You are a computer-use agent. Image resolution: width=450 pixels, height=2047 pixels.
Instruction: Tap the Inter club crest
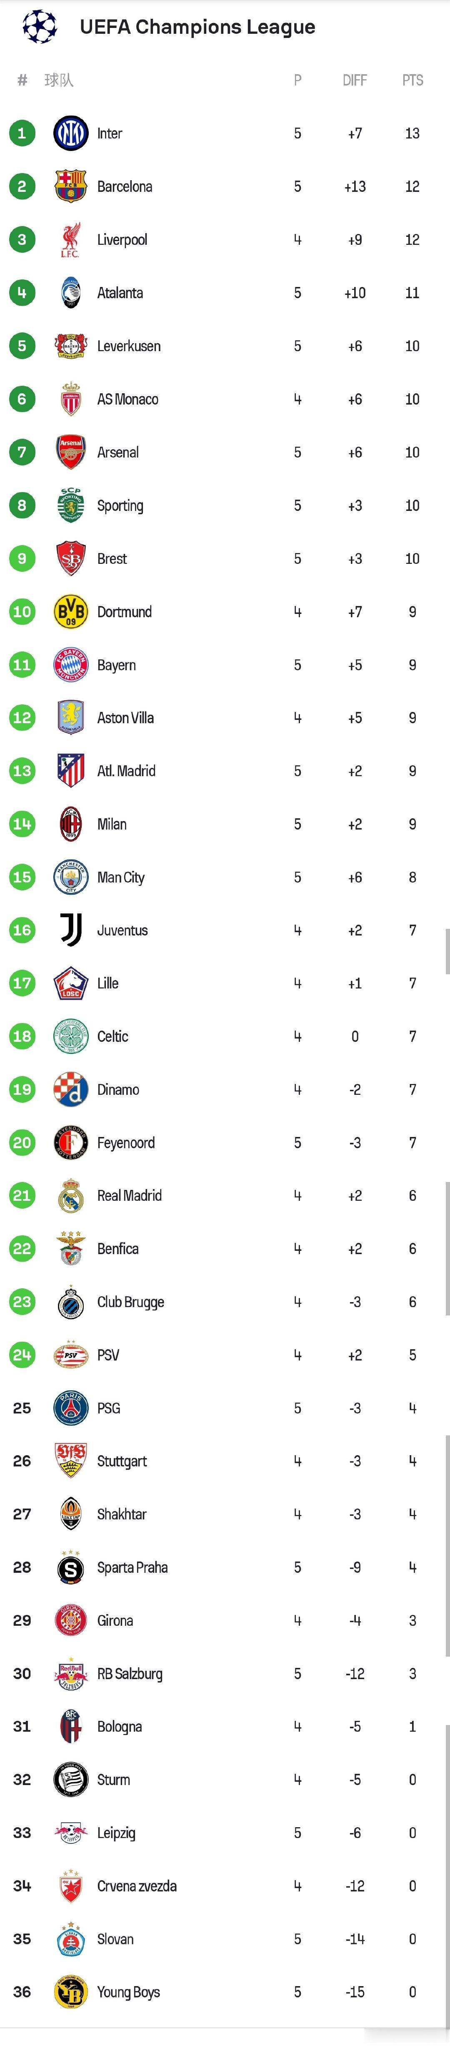(x=71, y=133)
